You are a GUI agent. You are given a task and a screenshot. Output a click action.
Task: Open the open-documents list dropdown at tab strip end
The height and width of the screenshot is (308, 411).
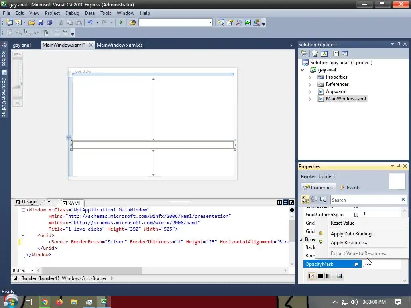click(291, 45)
